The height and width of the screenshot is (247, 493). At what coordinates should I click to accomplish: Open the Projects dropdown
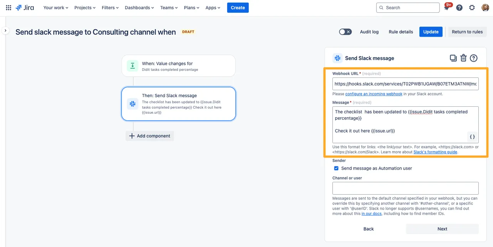point(86,8)
